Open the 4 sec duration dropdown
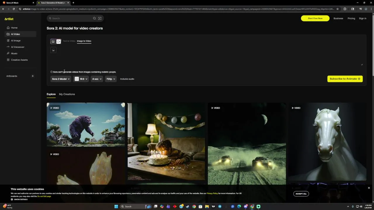 pyautogui.click(x=97, y=79)
